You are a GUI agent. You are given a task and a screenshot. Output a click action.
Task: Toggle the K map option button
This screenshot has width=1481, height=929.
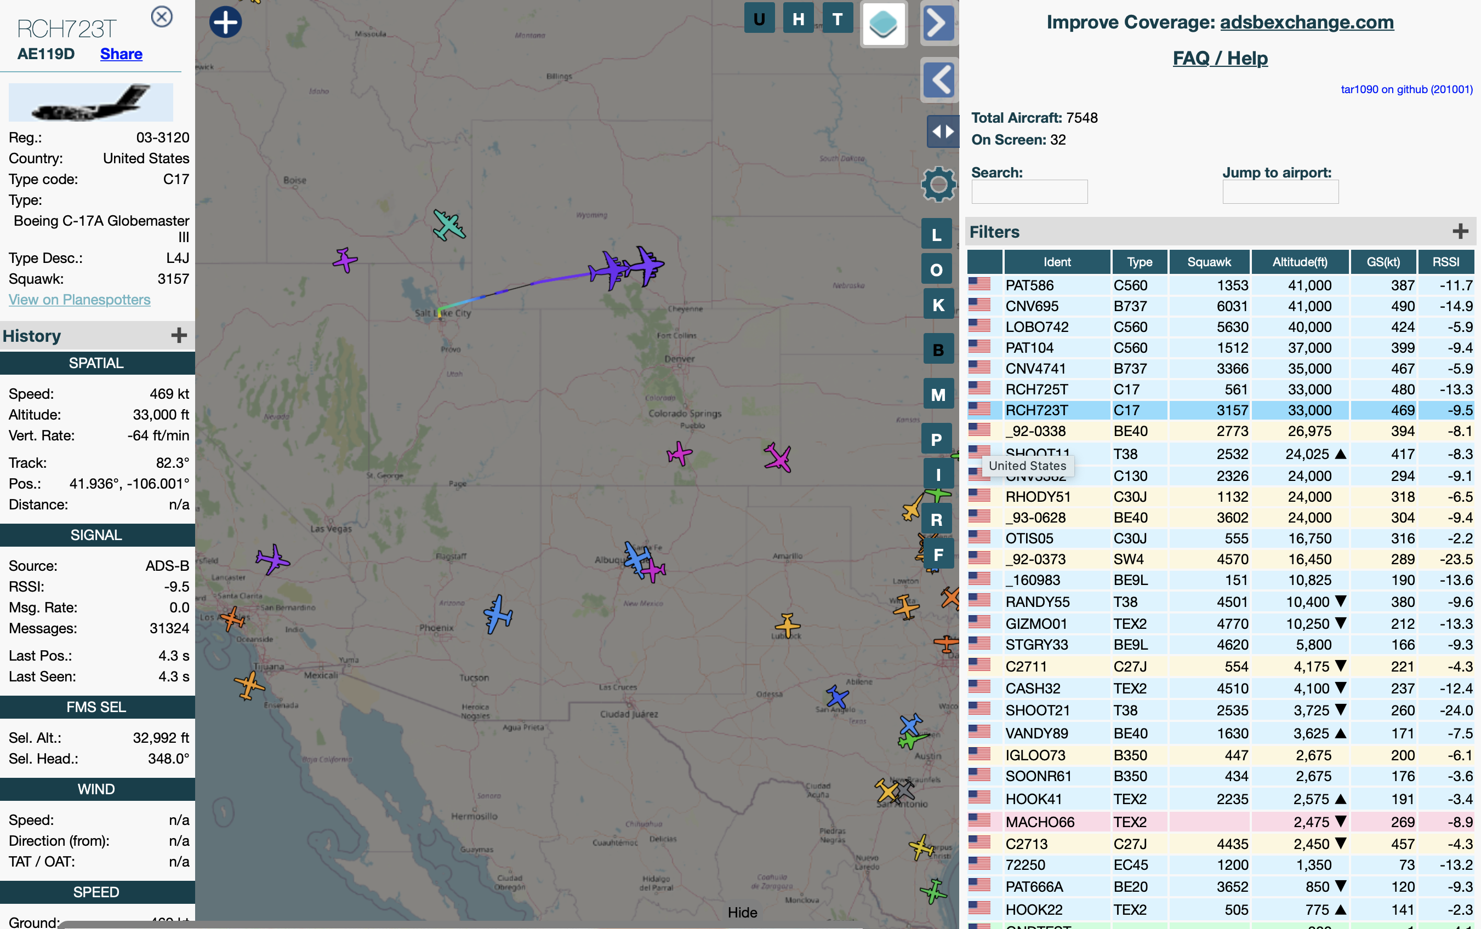938,304
